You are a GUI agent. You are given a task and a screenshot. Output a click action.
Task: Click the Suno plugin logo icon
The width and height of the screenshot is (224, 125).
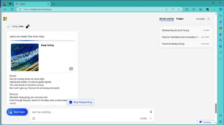click(28, 26)
